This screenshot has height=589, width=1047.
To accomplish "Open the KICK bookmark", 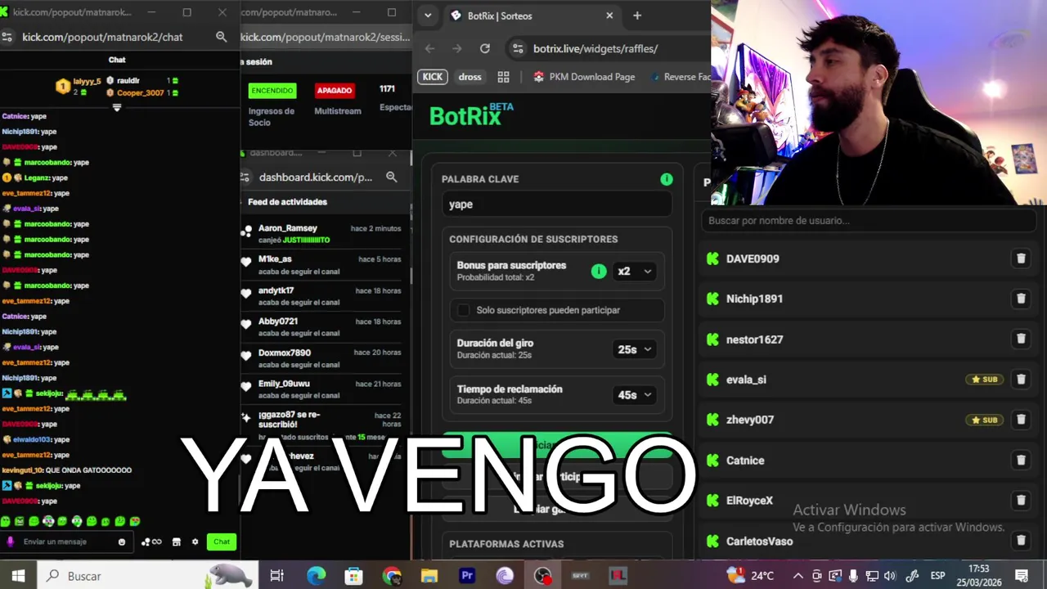I will pyautogui.click(x=433, y=77).
